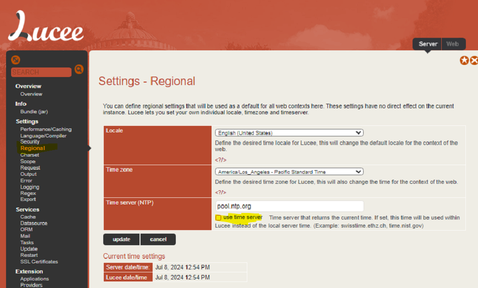Screen dimensions: 478x288
Task: Open Scope settings
Action: (x=28, y=161)
